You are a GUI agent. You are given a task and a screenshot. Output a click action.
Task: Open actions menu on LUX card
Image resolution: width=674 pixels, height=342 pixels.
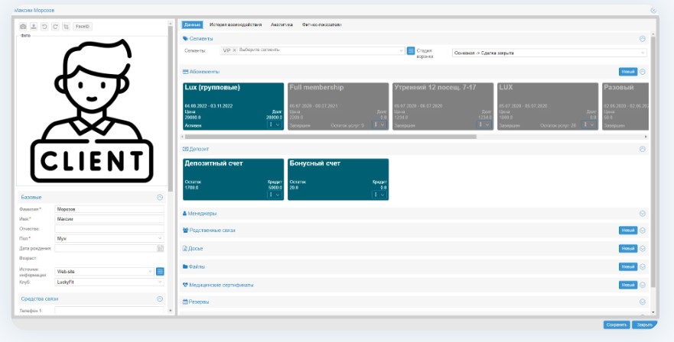pos(589,124)
